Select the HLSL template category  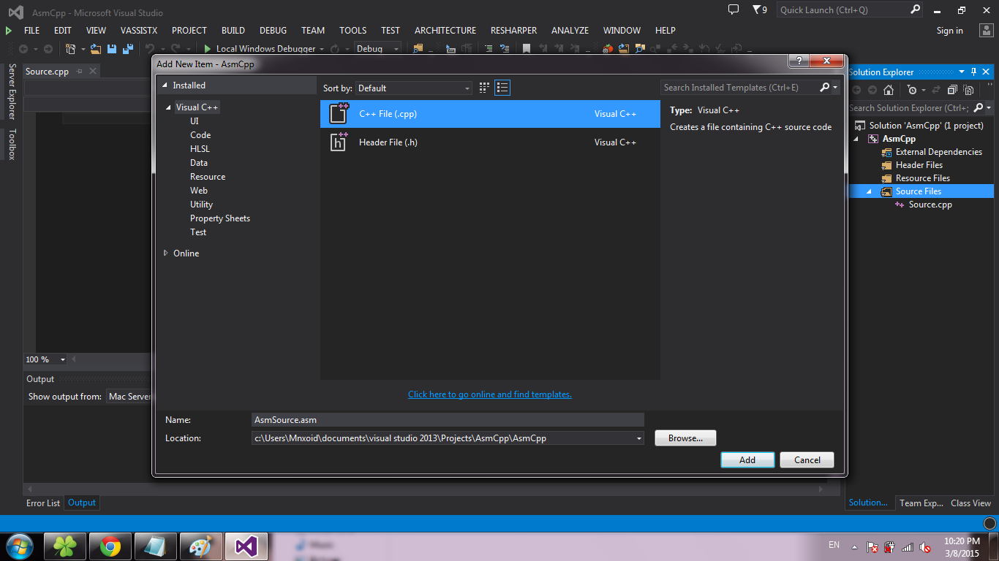[200, 149]
